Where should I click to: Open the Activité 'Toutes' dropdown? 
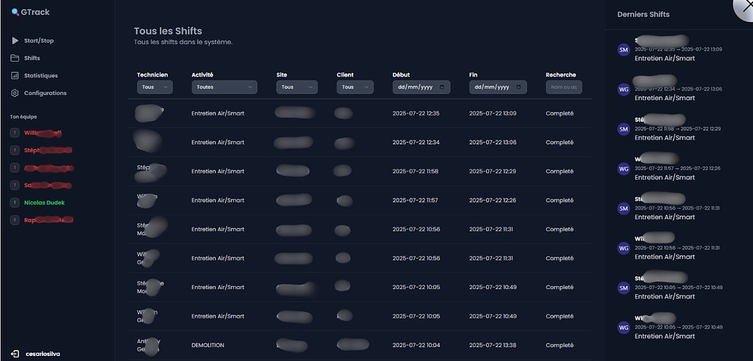[224, 87]
